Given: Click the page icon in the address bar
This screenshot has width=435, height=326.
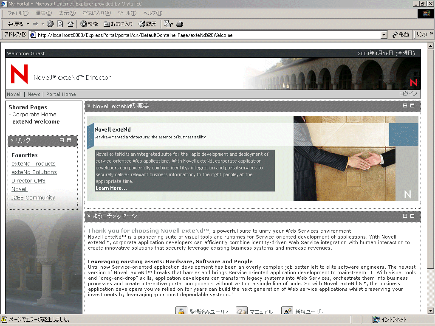Looking at the screenshot, I should click(x=33, y=35).
